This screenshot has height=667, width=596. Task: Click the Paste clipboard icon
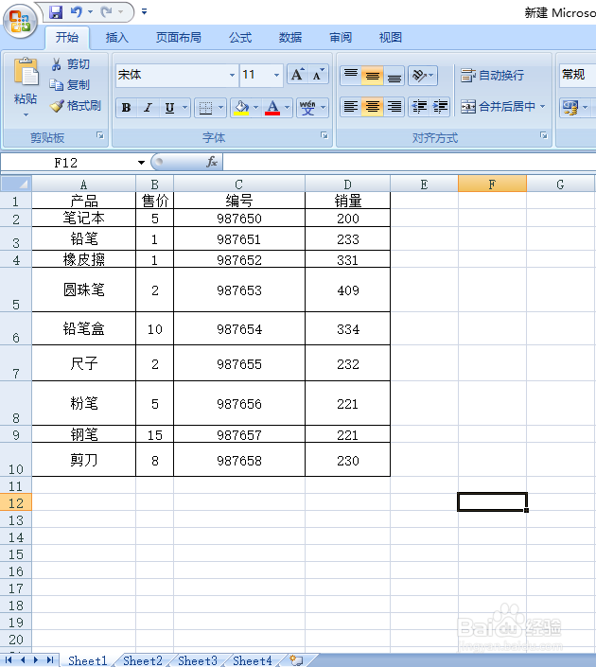[x=26, y=72]
